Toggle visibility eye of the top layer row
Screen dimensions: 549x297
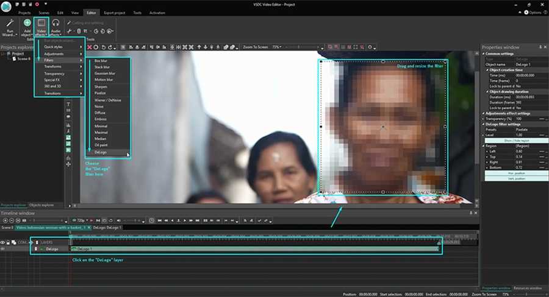[x=3, y=242]
